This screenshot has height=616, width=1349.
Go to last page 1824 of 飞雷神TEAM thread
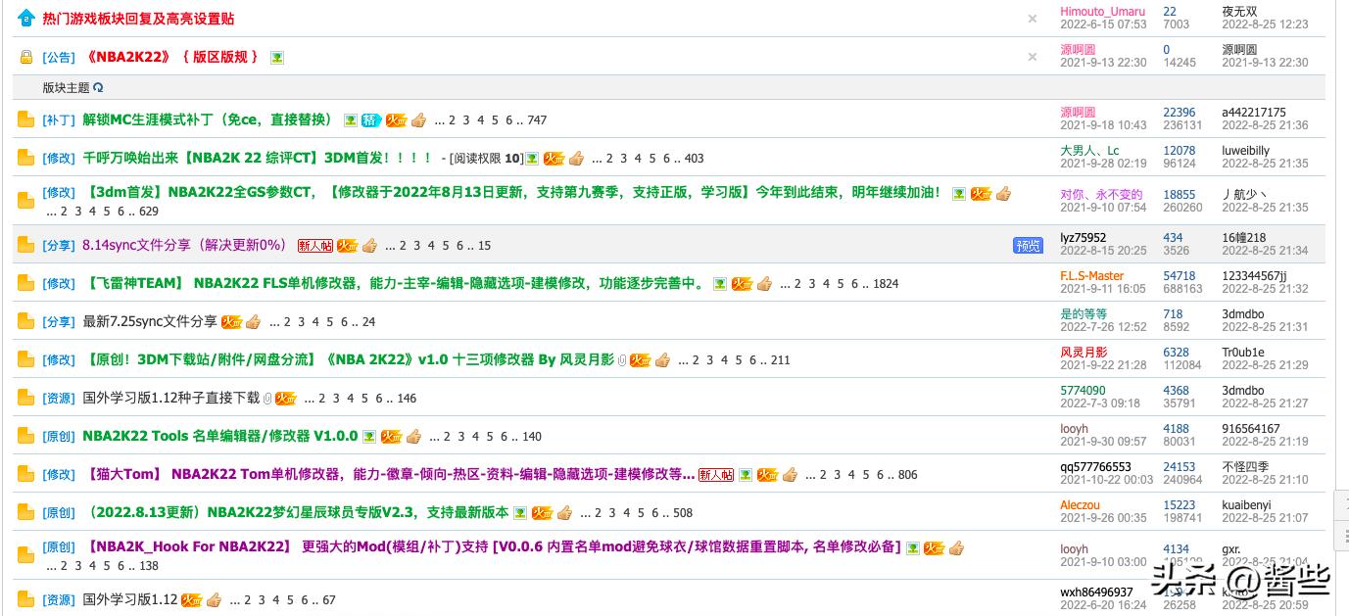pyautogui.click(x=886, y=284)
